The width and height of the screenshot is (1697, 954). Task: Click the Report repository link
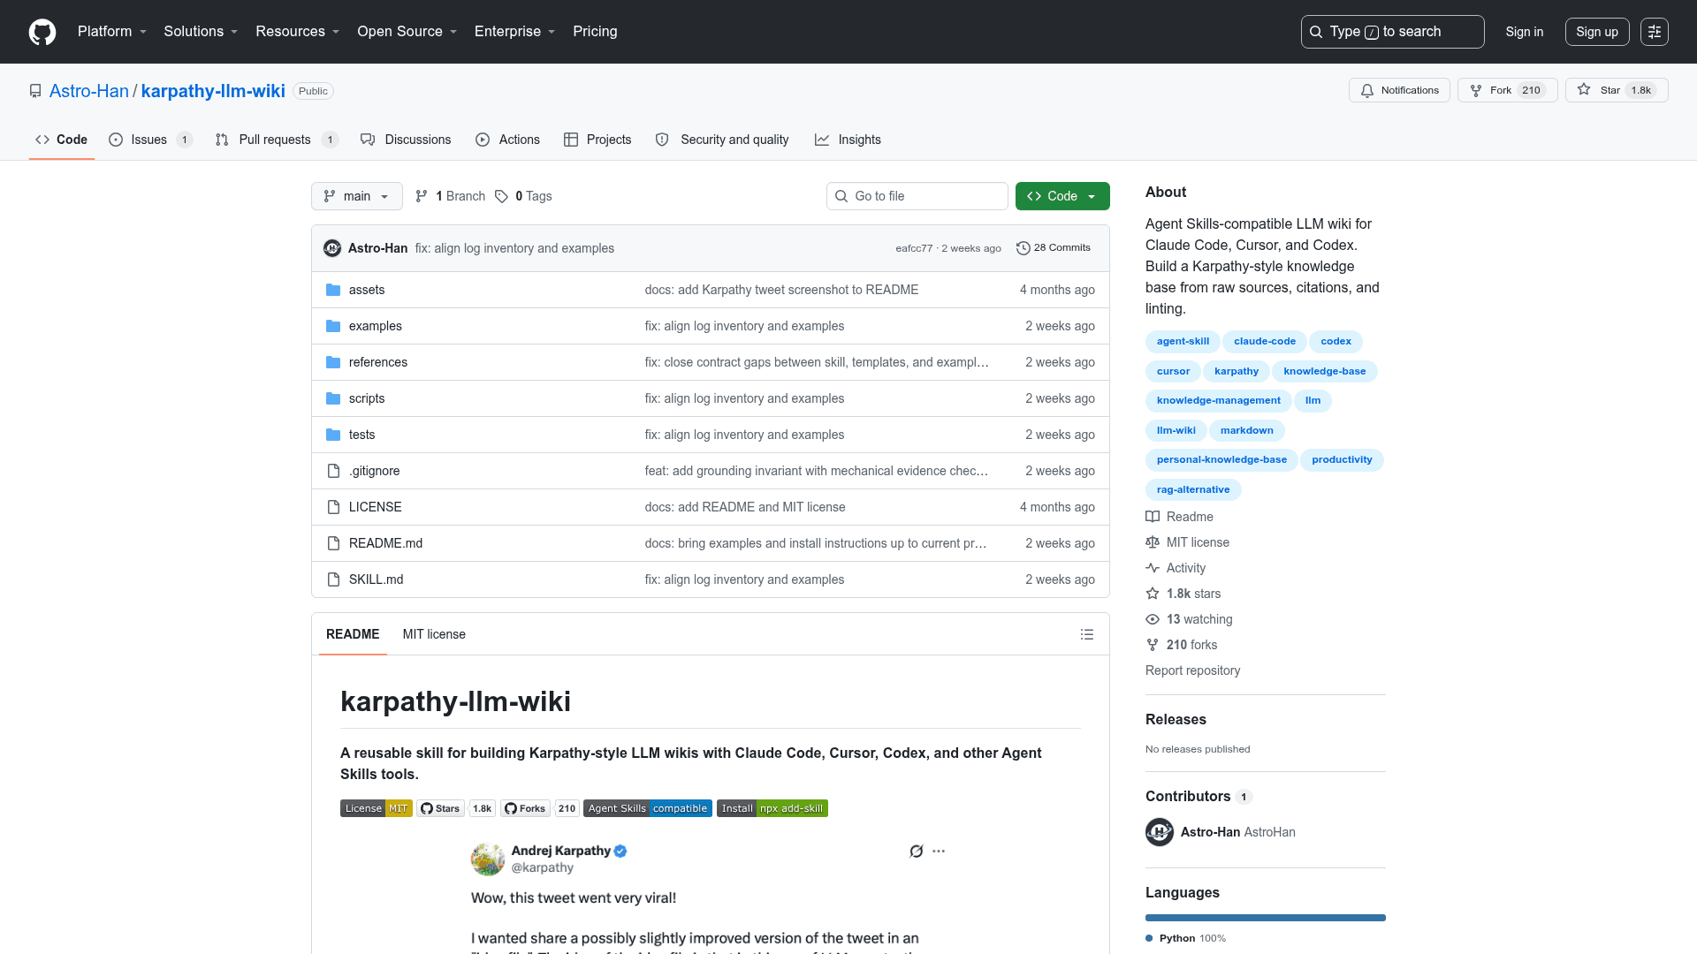tap(1192, 670)
